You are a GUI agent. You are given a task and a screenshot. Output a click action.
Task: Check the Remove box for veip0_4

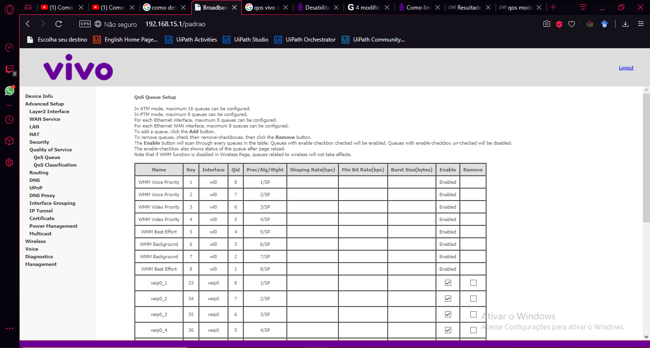pos(473,330)
